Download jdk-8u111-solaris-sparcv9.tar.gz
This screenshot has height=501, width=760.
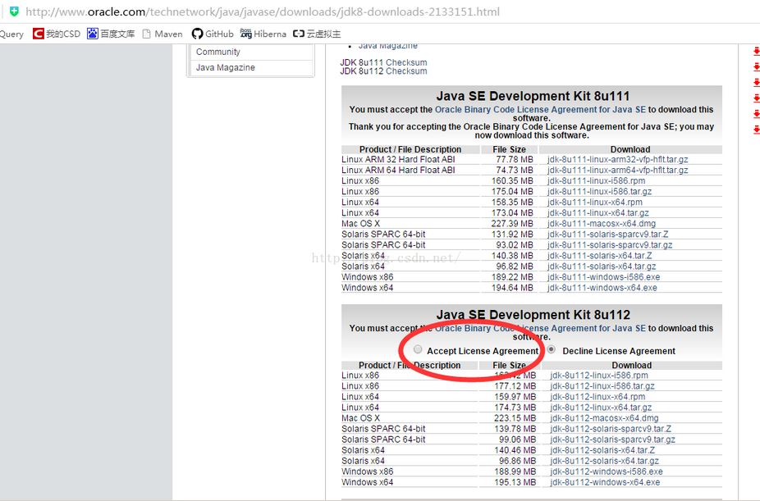(610, 244)
